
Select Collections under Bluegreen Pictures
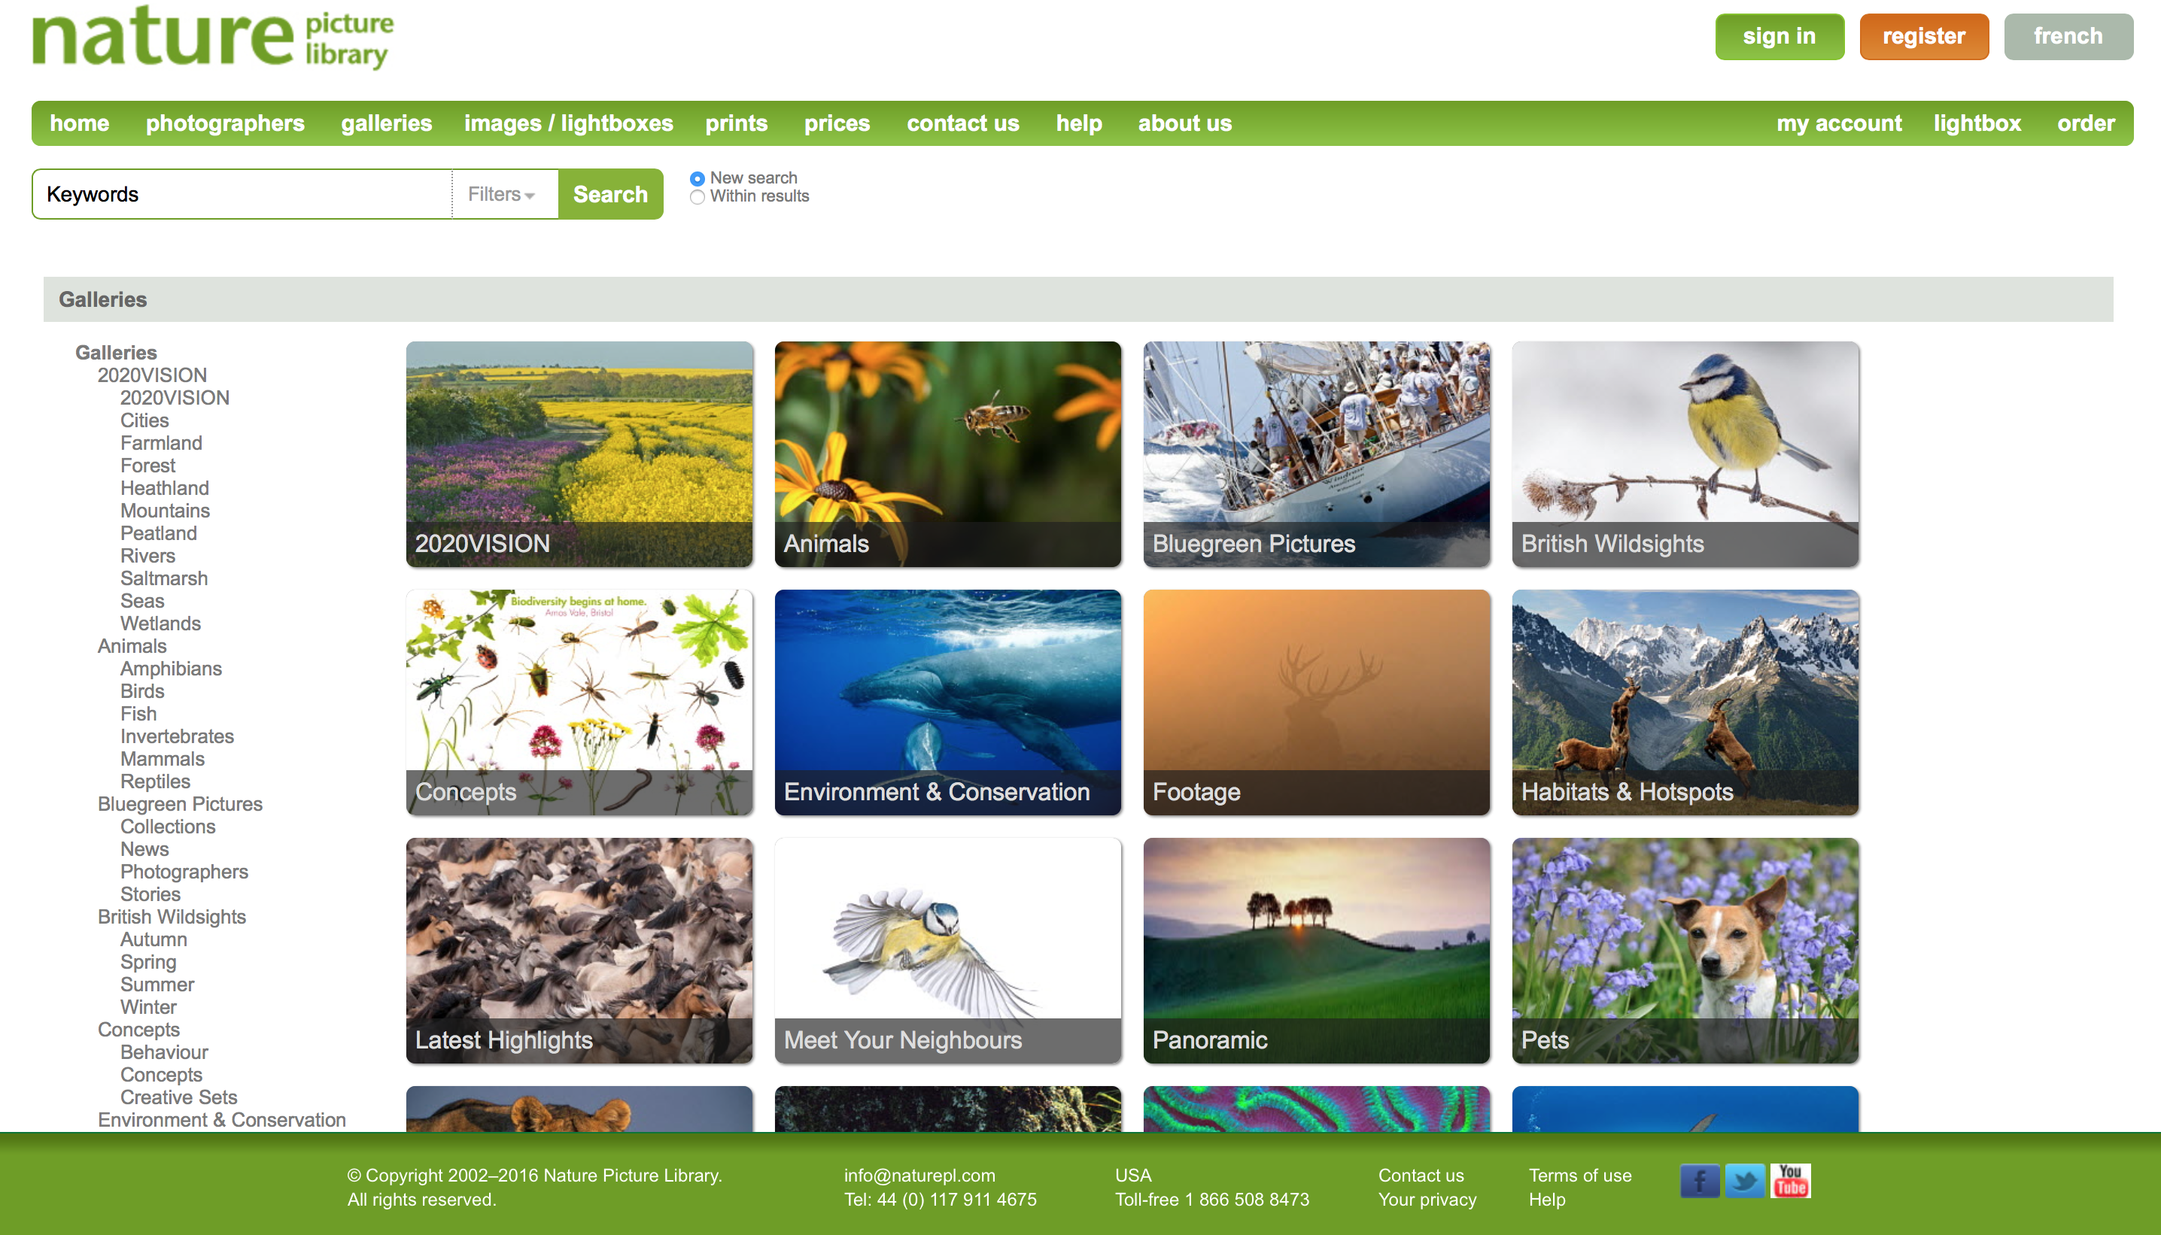click(x=167, y=826)
